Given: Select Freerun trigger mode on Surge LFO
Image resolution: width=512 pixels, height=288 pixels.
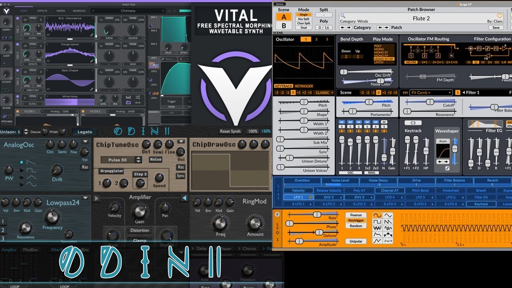Looking at the screenshot, I should coord(356,215).
